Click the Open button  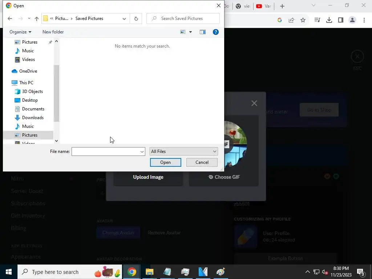point(165,162)
